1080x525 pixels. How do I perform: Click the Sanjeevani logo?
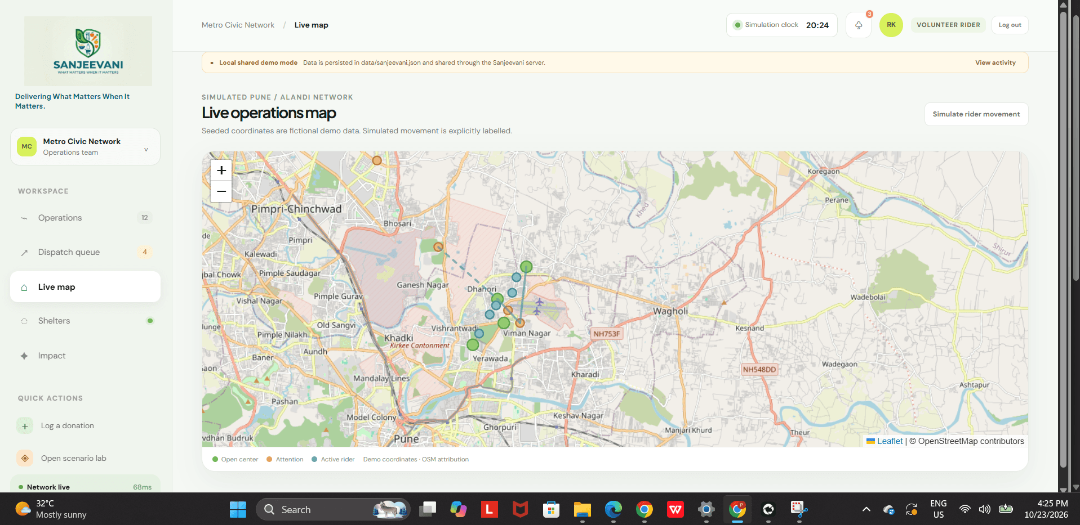88,51
